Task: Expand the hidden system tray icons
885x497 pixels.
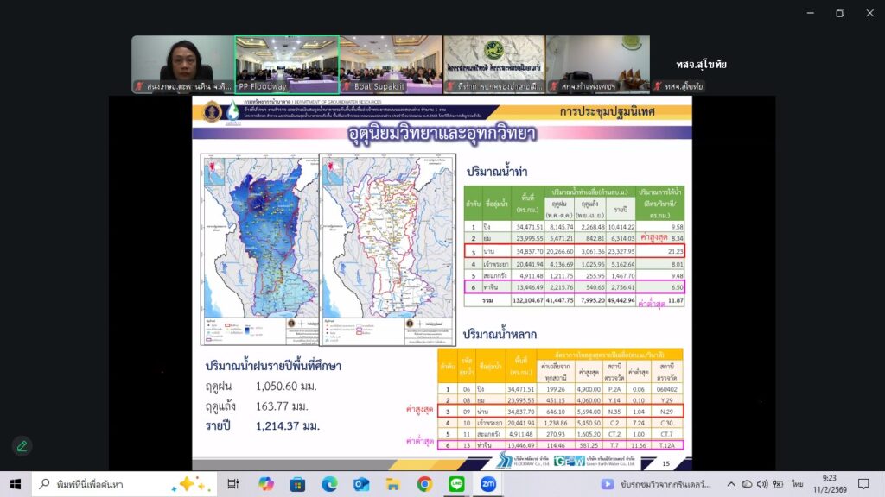Action: point(729,484)
